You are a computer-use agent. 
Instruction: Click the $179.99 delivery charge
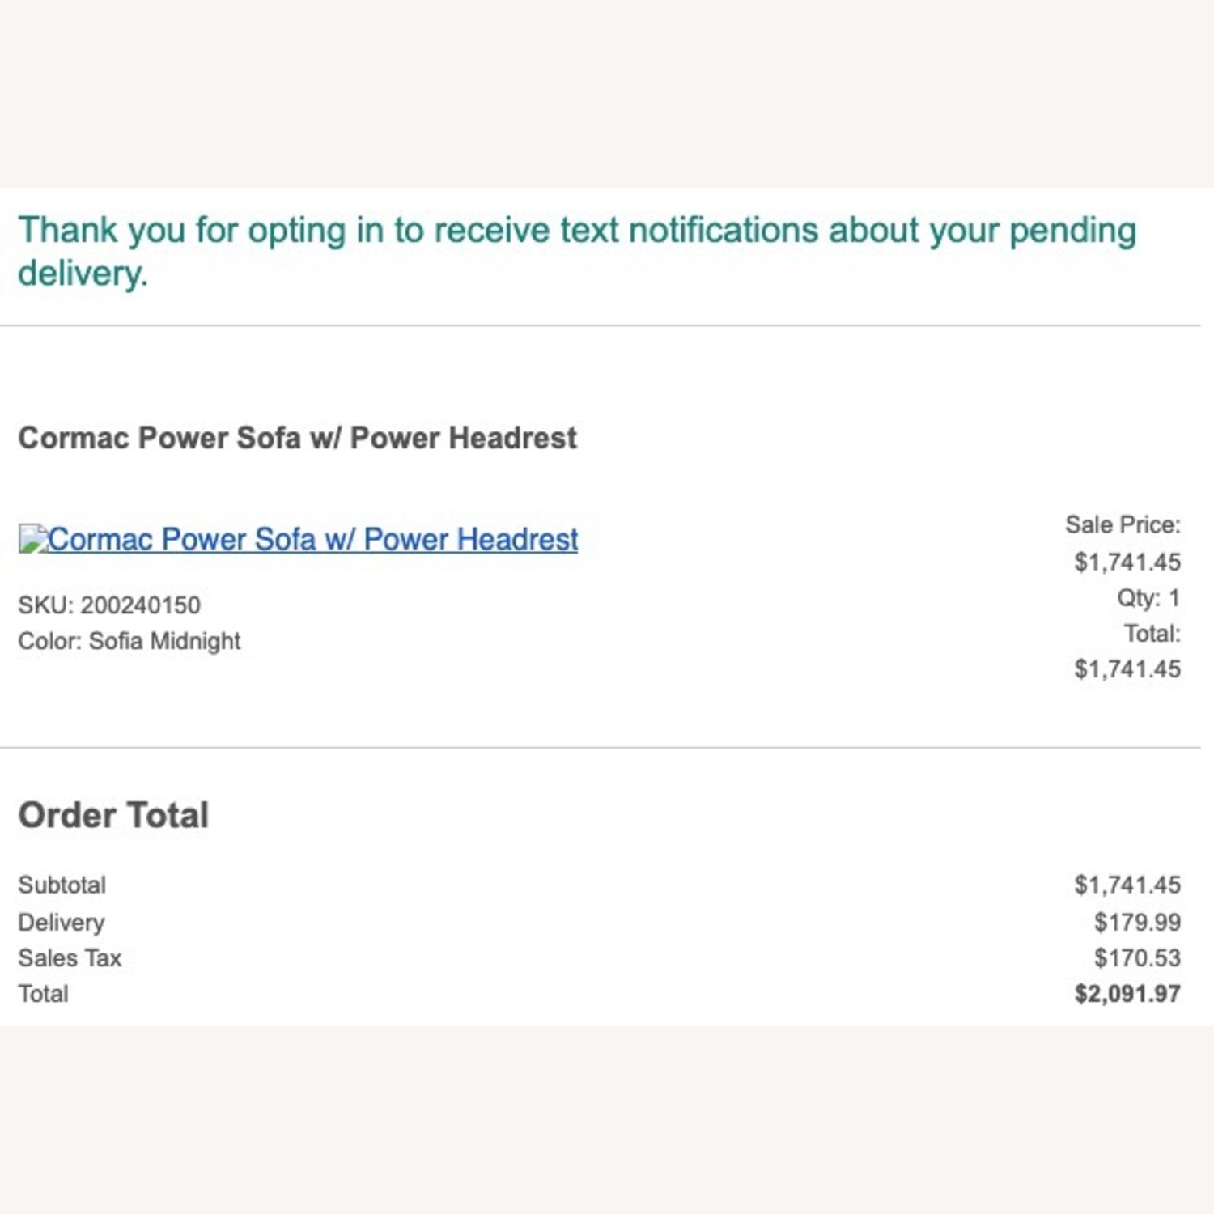(1137, 922)
